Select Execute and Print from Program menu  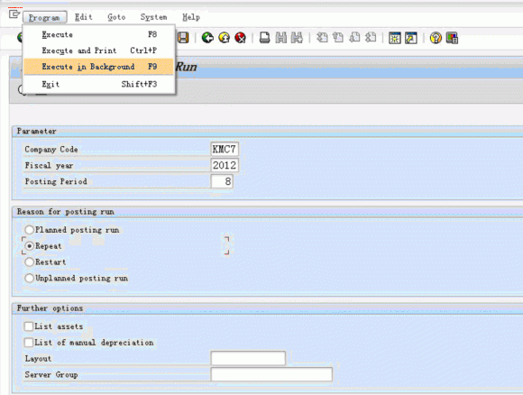tap(98, 51)
